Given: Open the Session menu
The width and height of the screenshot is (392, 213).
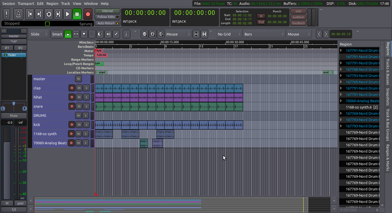Looking at the screenshot, I should pyautogui.click(x=9, y=3).
